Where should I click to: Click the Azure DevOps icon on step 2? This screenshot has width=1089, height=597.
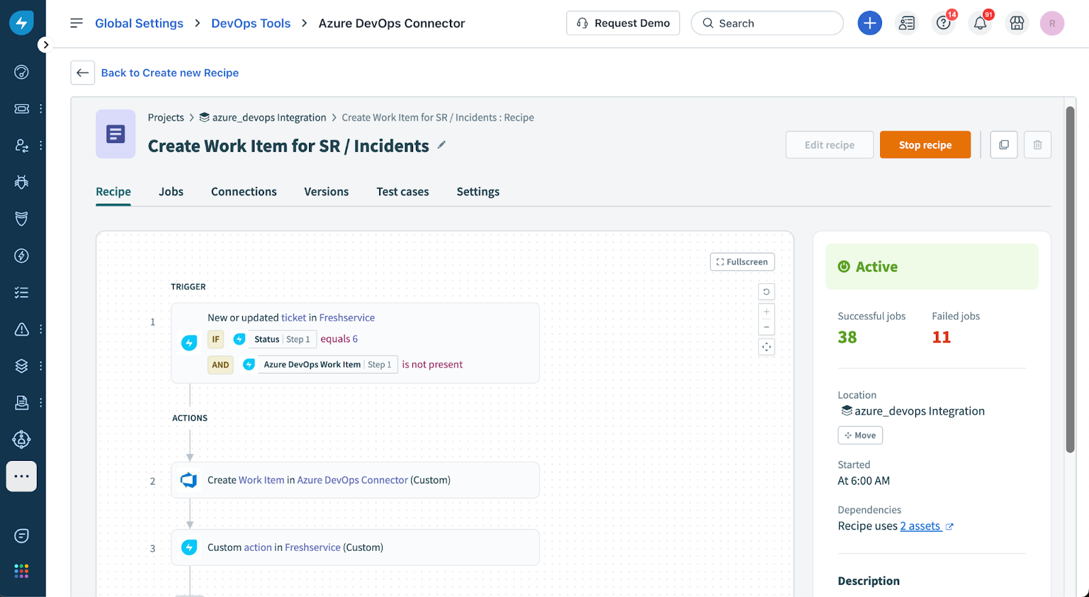pyautogui.click(x=189, y=481)
